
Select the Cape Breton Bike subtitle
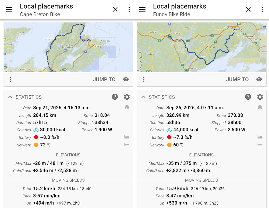pos(40,15)
